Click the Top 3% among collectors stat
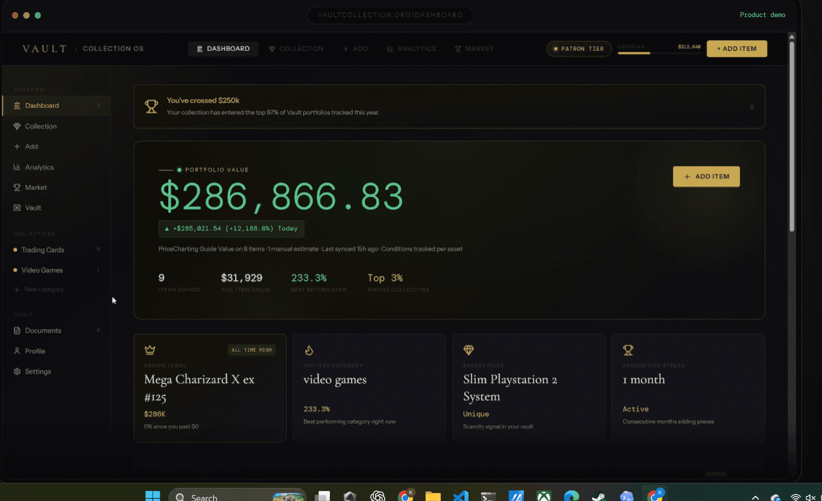Viewport: 822px width, 501px height. 398,283
